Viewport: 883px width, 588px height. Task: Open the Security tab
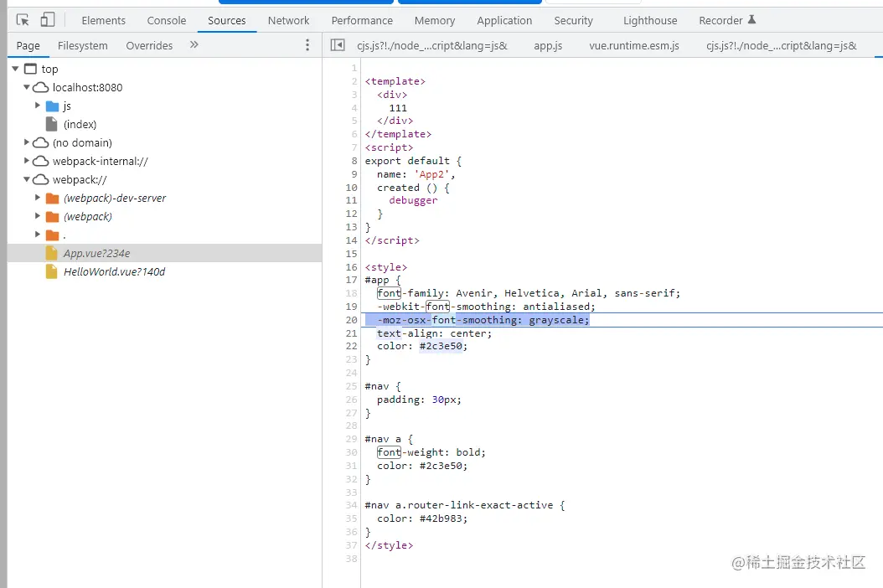point(573,21)
